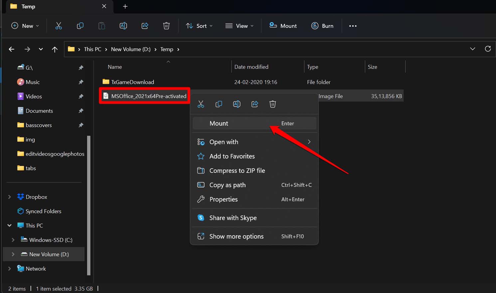496x293 pixels.
Task: Choose Show more options entry
Action: pyautogui.click(x=236, y=237)
